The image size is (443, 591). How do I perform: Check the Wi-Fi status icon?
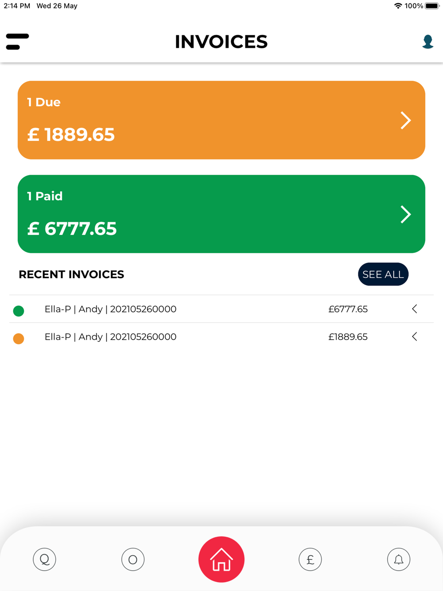tap(398, 6)
